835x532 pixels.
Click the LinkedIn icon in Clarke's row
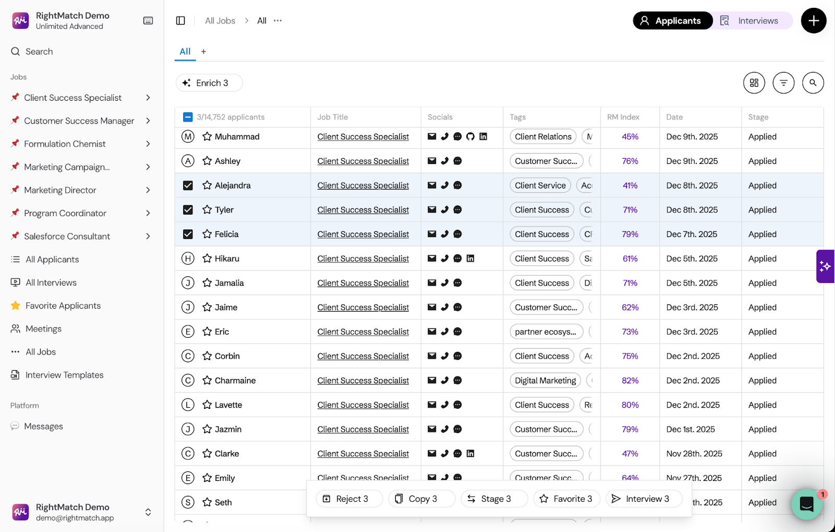[x=470, y=454]
